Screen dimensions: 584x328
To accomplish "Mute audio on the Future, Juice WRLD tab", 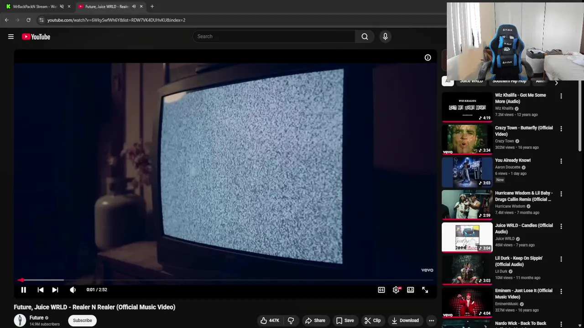I will coord(134,6).
